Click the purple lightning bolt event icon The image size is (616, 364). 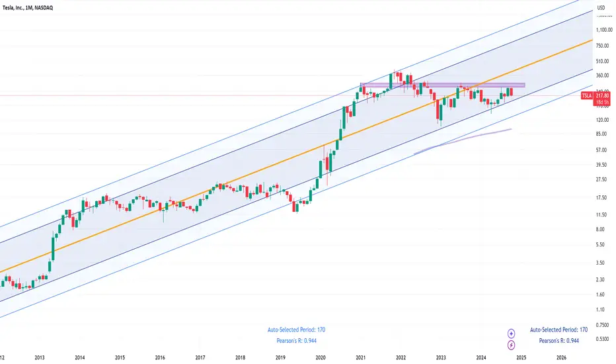click(511, 345)
